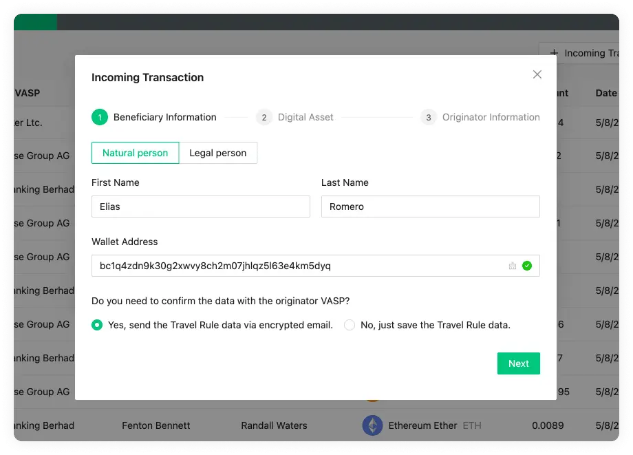This screenshot has height=455, width=633.
Task: Click inside the First Name field
Action: tap(200, 206)
